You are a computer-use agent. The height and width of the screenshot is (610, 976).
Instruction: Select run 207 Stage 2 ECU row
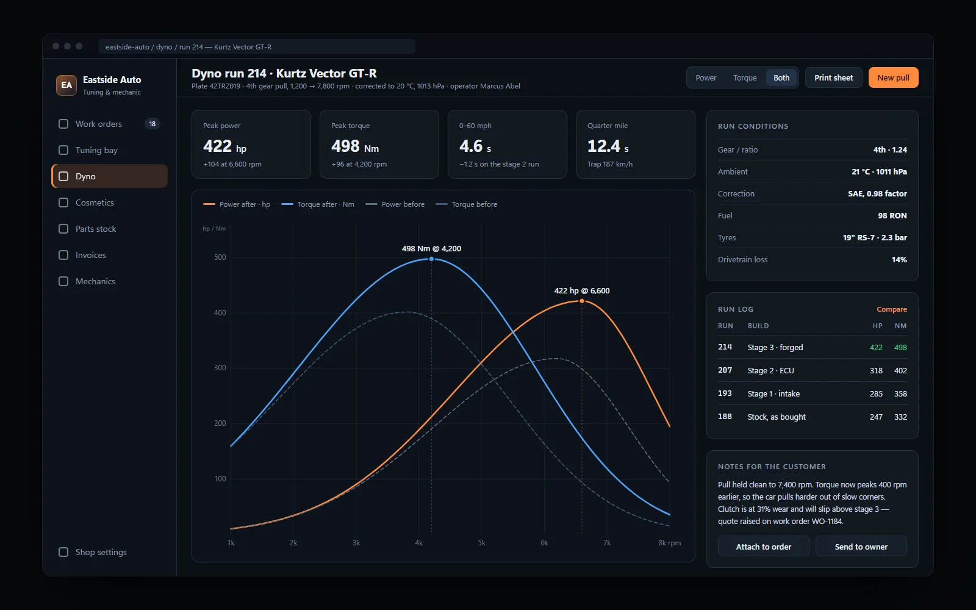pyautogui.click(x=812, y=370)
